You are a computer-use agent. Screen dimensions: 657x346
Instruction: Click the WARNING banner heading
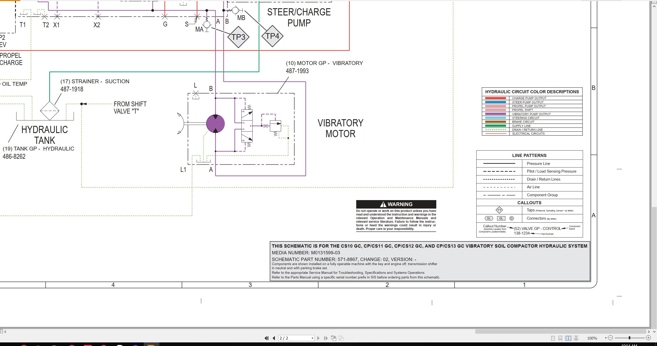pyautogui.click(x=396, y=204)
